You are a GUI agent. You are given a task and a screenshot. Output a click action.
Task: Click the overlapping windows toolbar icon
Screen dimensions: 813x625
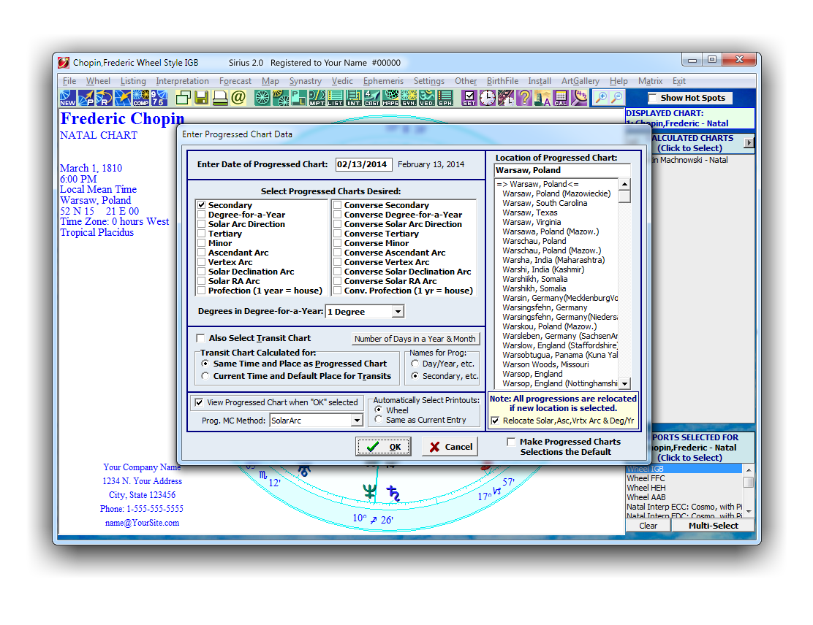coord(184,97)
